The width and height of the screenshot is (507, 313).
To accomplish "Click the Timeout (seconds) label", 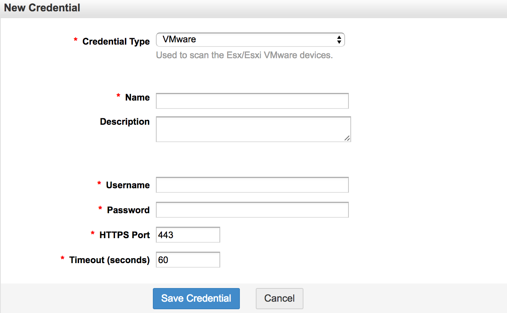I will (x=109, y=260).
